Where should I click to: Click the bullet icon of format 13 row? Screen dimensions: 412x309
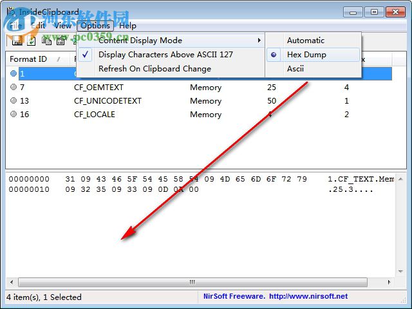click(x=14, y=100)
